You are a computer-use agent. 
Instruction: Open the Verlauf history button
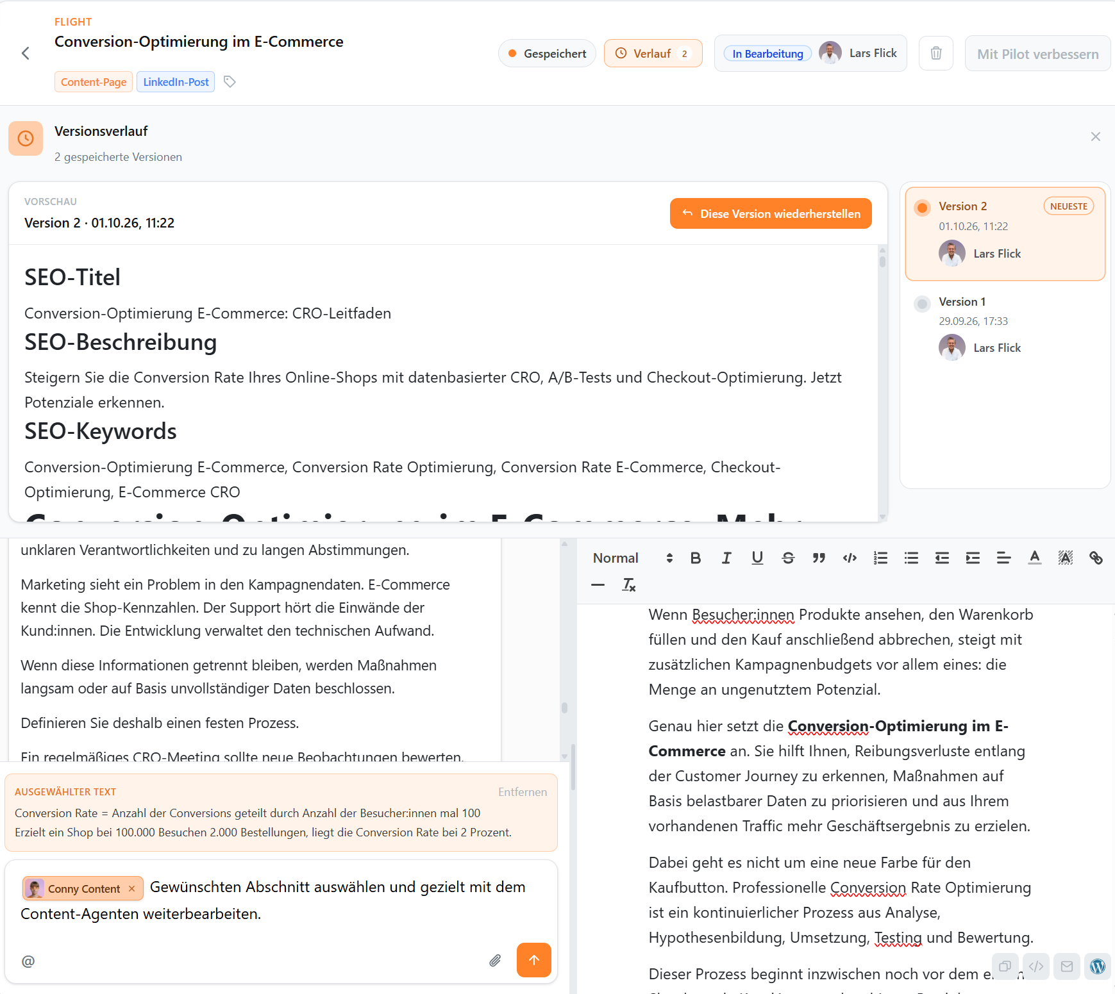point(653,53)
